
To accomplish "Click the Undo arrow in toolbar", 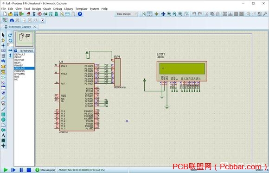I will tap(194, 14).
